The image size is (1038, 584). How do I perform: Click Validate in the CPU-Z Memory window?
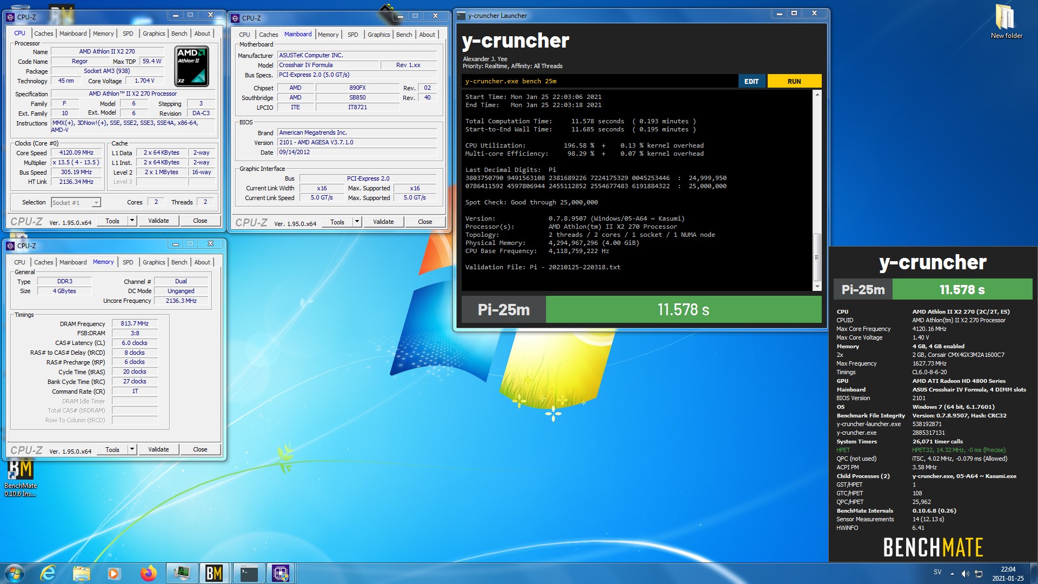click(x=158, y=449)
